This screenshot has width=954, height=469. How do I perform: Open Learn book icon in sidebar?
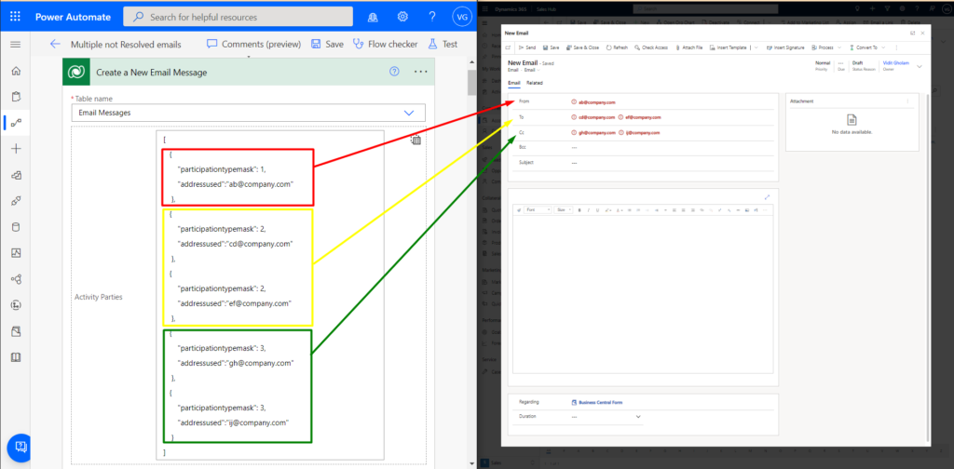[16, 357]
